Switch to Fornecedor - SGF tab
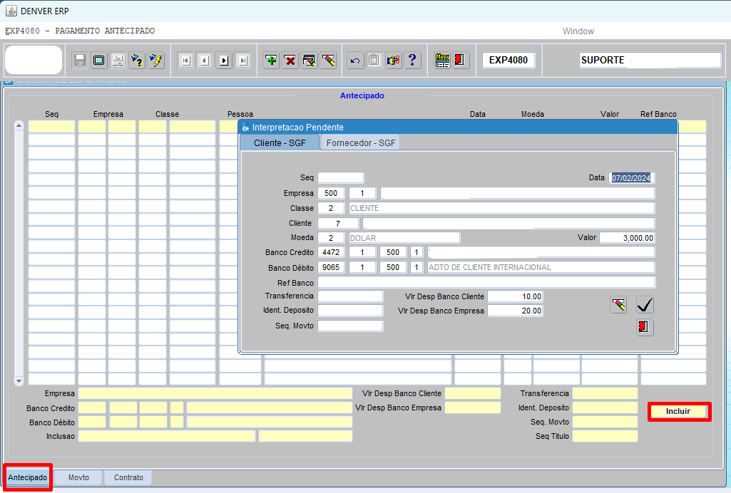The image size is (731, 493). tap(361, 143)
